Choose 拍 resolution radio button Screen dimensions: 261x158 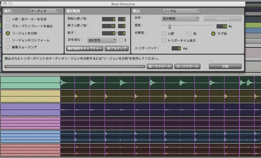[189, 34]
